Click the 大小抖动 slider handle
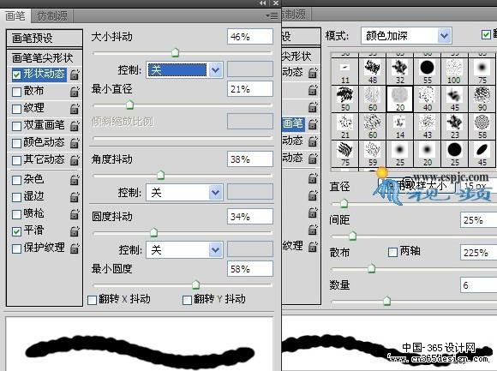 pos(175,52)
